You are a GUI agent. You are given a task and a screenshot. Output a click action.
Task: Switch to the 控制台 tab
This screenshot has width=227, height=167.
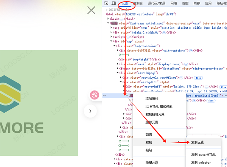(138, 3)
